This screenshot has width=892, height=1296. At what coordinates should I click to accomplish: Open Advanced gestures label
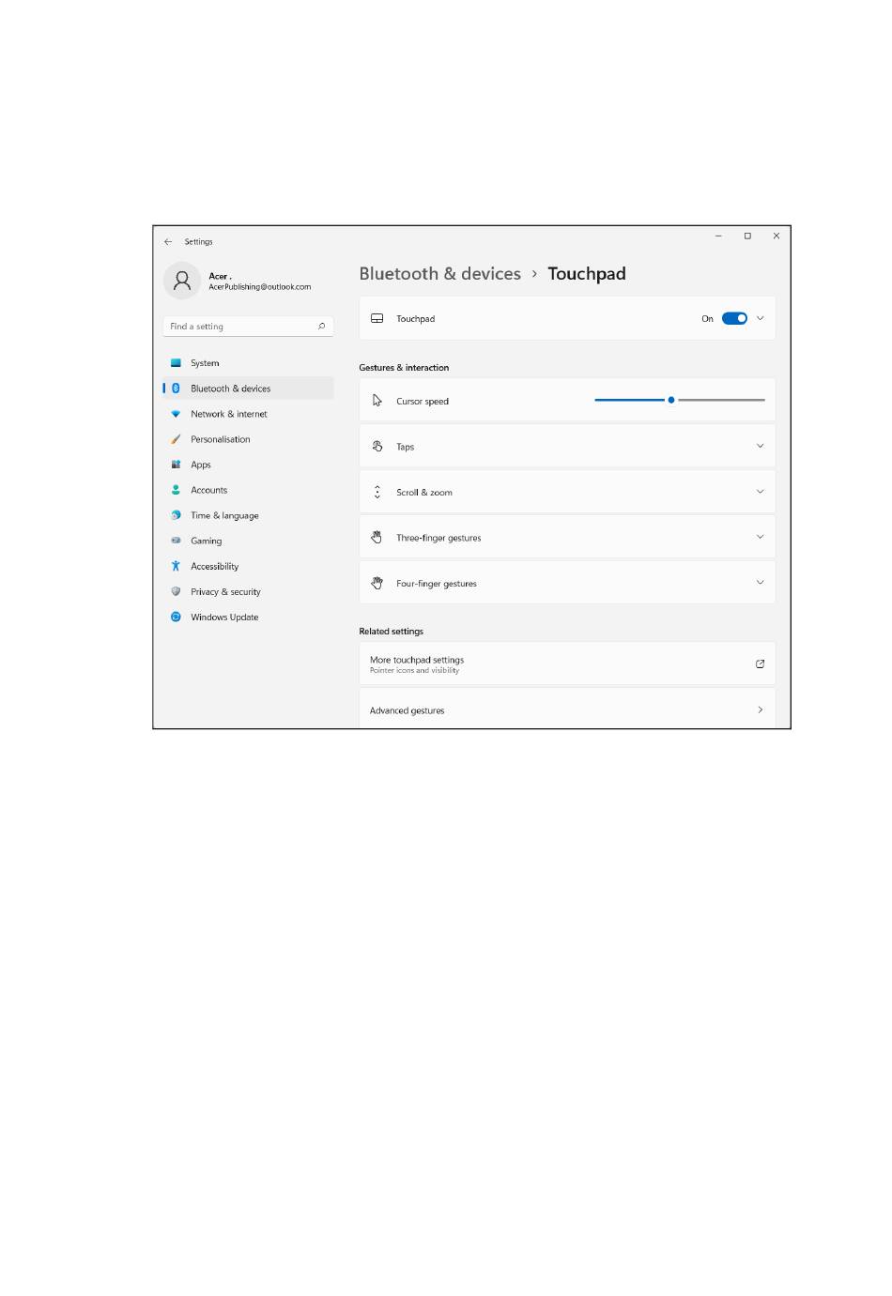408,710
